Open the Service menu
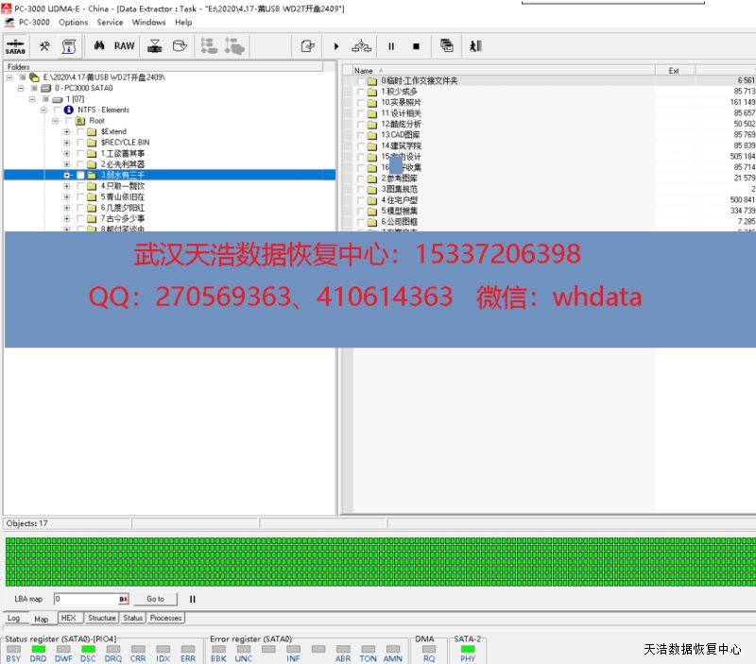756x664 pixels. coord(110,22)
